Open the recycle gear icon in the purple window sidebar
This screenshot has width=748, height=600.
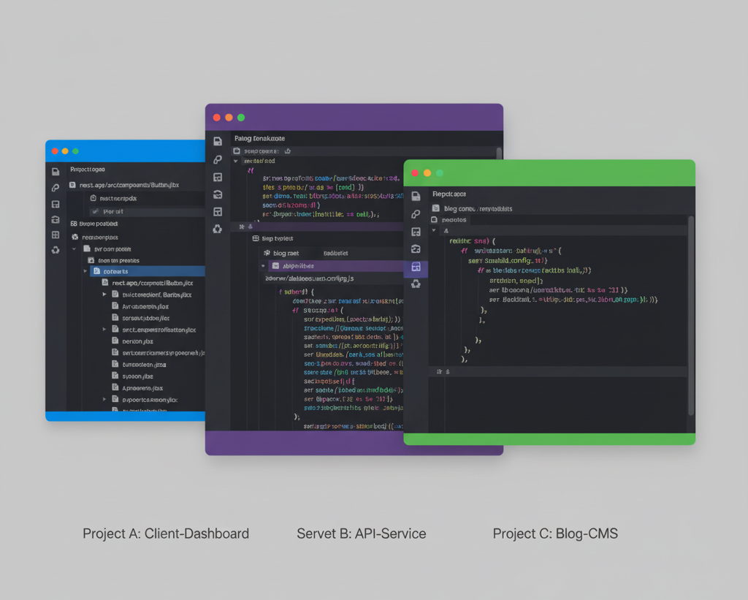click(218, 229)
